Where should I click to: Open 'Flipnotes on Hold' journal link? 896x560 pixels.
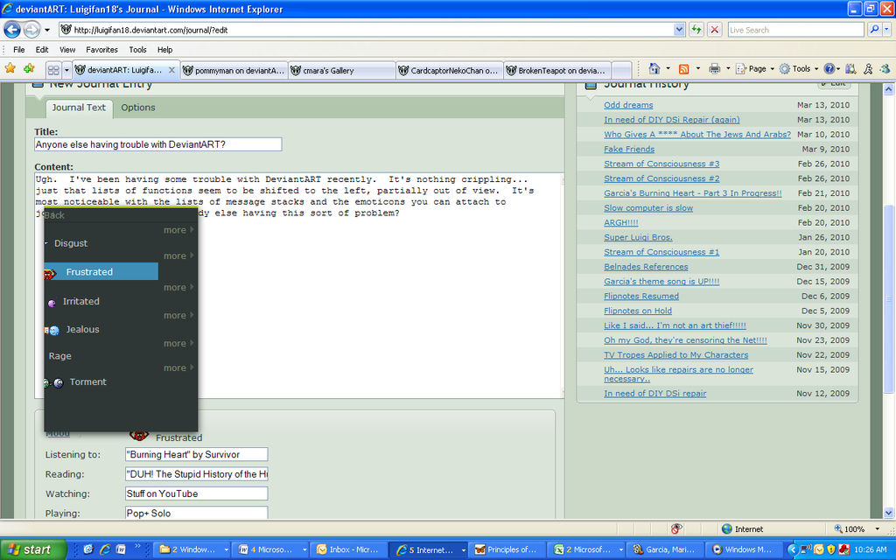[638, 311]
